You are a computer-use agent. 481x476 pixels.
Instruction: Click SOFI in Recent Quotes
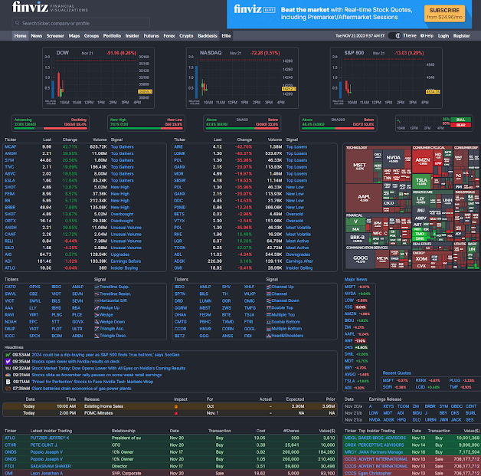pos(388,387)
